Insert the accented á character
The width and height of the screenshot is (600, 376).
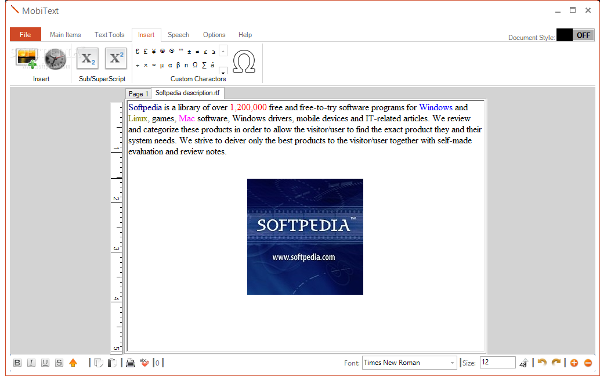pos(212,65)
